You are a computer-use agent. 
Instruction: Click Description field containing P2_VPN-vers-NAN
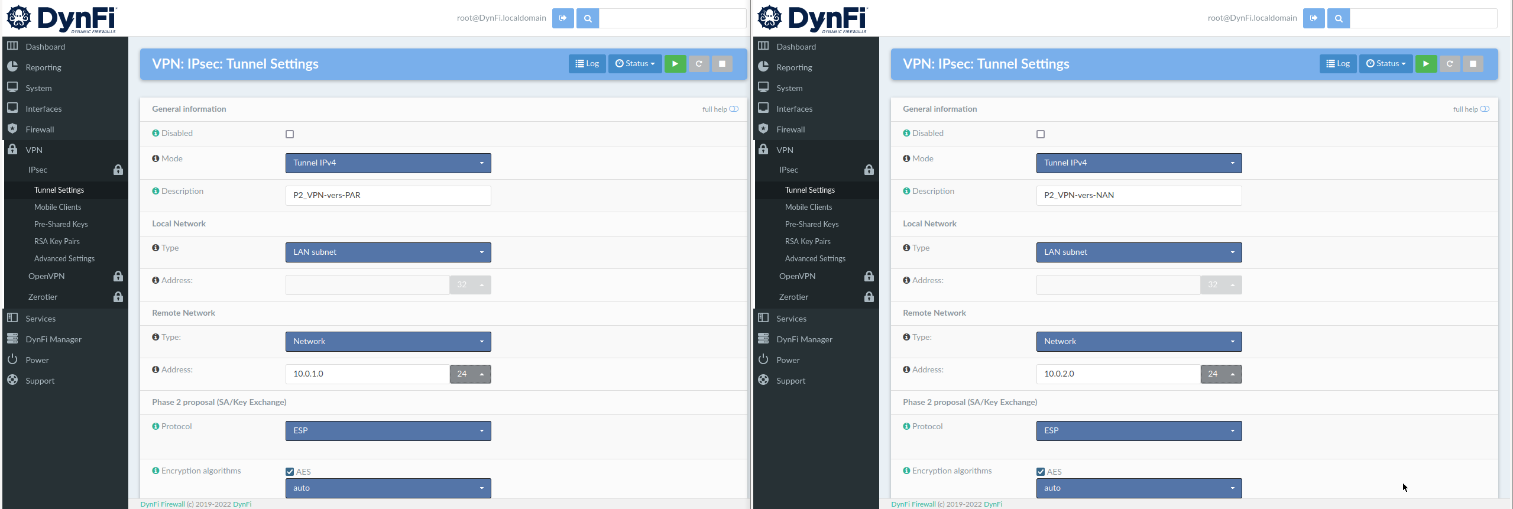tap(1138, 196)
